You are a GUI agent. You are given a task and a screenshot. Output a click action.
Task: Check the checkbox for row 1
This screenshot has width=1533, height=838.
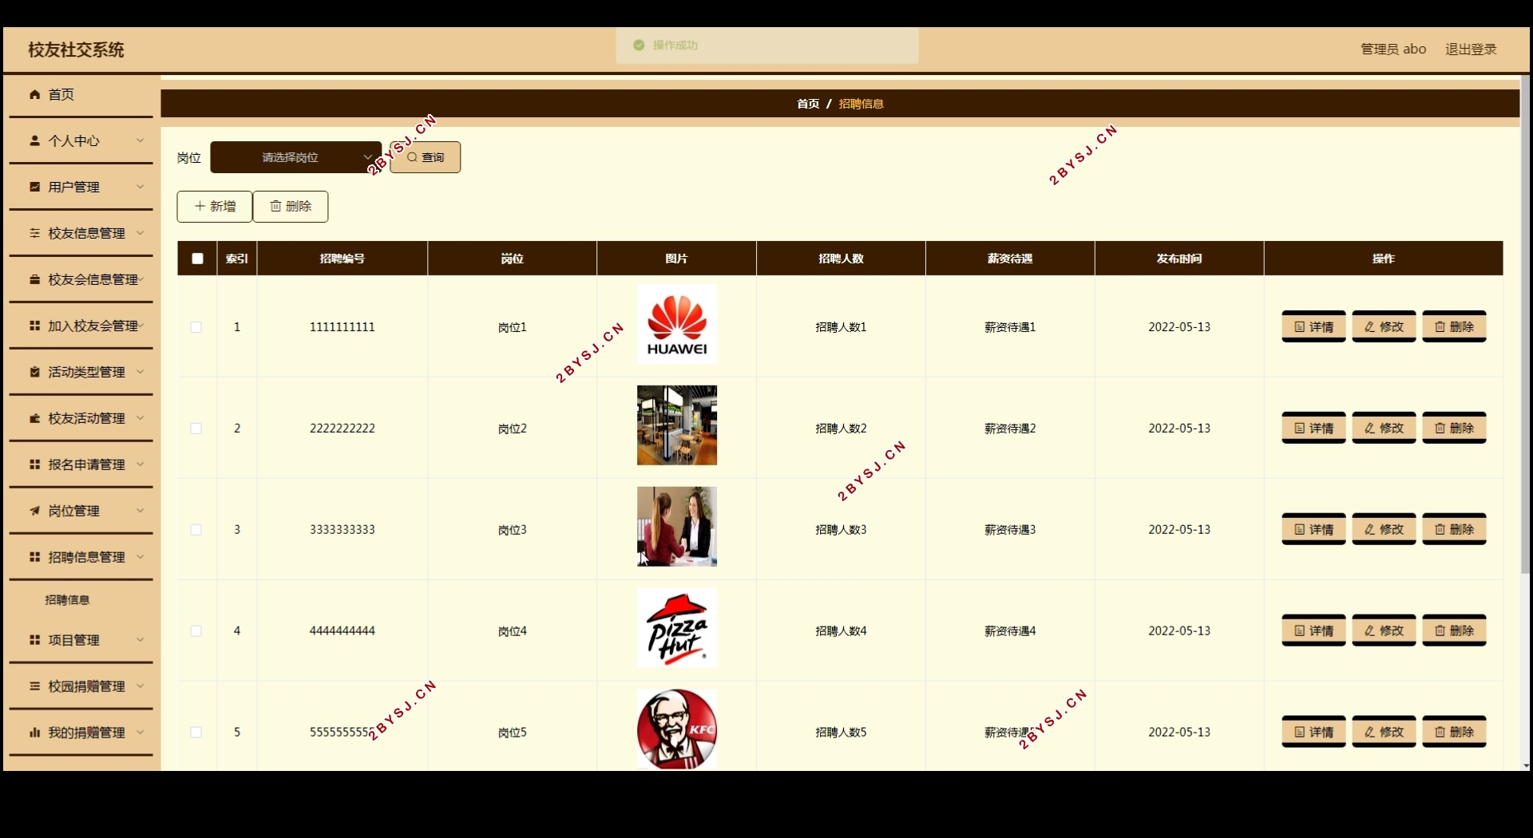pos(196,327)
